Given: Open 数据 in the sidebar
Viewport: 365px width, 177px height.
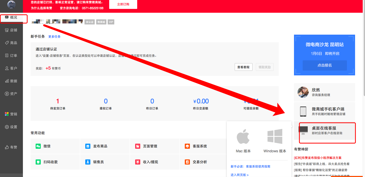Looking at the screenshot, I should (x=11, y=81).
